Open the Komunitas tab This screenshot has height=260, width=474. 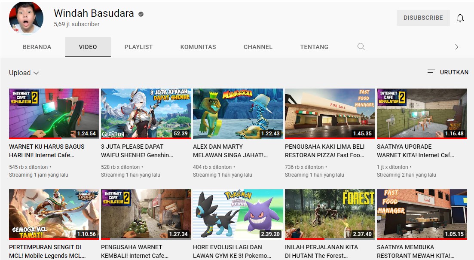tap(198, 47)
